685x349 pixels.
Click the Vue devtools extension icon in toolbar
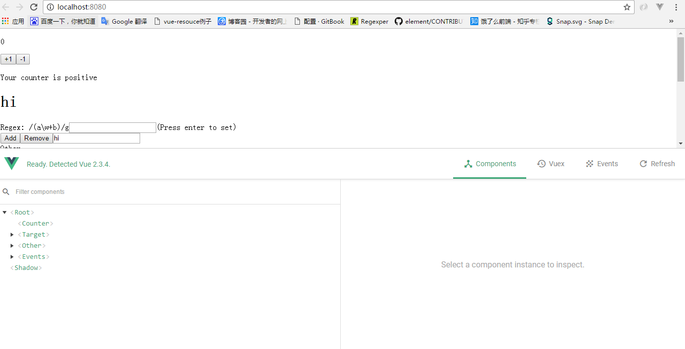pos(660,7)
